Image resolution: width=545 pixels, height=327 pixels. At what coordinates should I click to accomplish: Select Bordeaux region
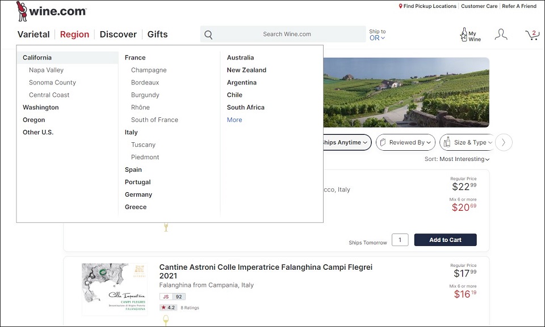point(145,83)
